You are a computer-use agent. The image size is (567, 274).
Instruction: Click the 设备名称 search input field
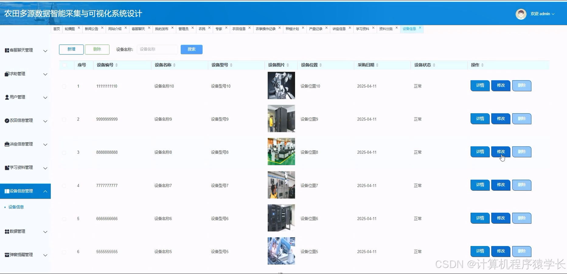tap(157, 50)
